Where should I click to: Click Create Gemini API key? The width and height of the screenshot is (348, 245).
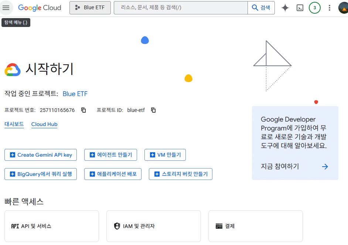click(40, 155)
